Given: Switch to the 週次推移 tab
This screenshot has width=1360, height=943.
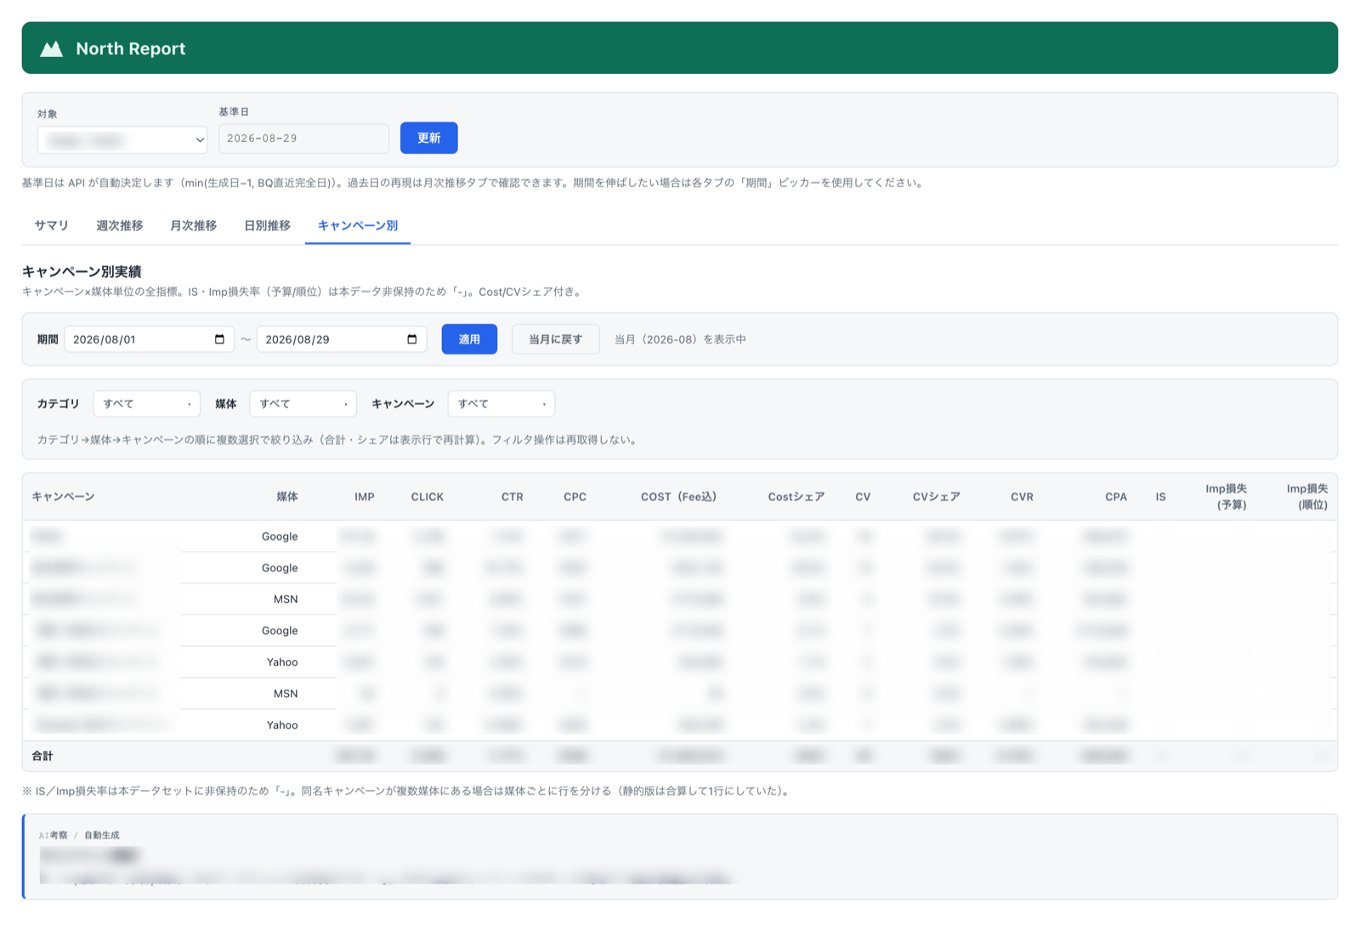Looking at the screenshot, I should 120,225.
